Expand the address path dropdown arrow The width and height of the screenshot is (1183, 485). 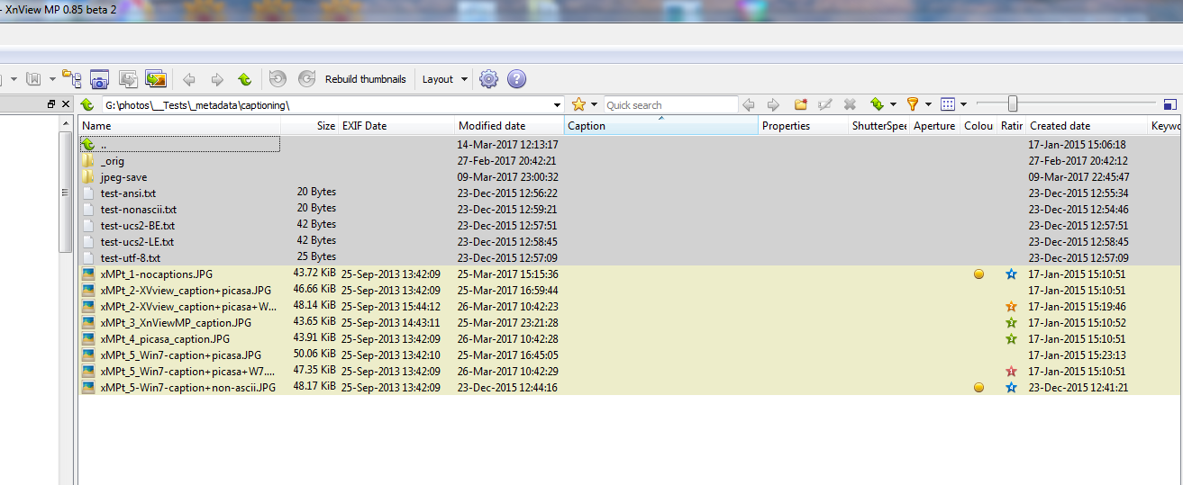pos(559,105)
